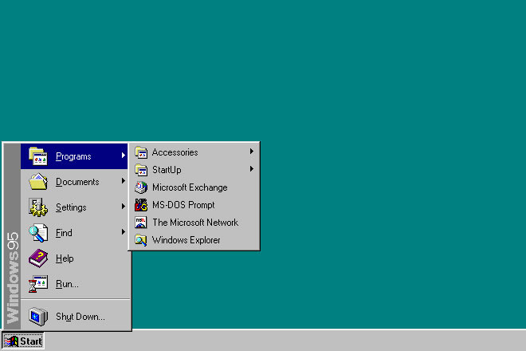
Task: Click the Run hourglass icon
Action: [x=38, y=284]
